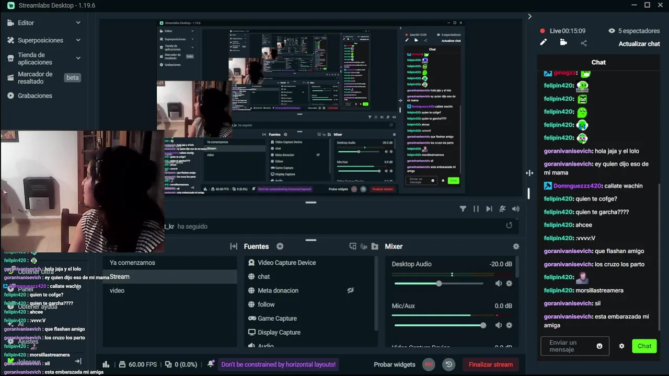
Task: Add a new source with the plus icon
Action: coord(280,246)
